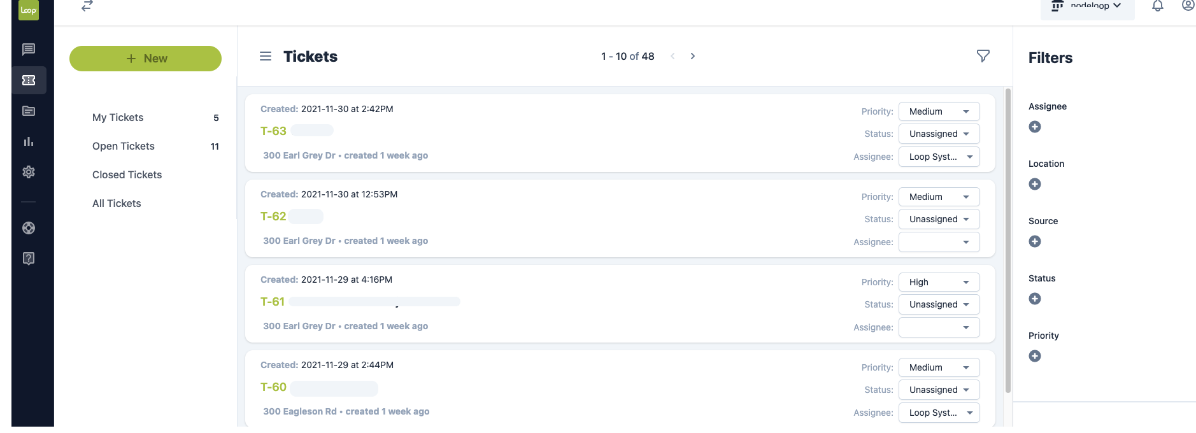
Task: Open the user profile avatar icon
Action: [1187, 5]
